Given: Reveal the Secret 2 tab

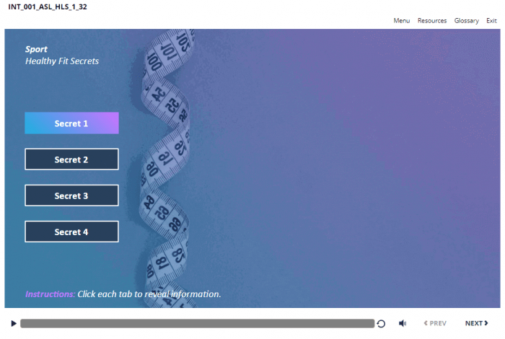Looking at the screenshot, I should pyautogui.click(x=71, y=159).
